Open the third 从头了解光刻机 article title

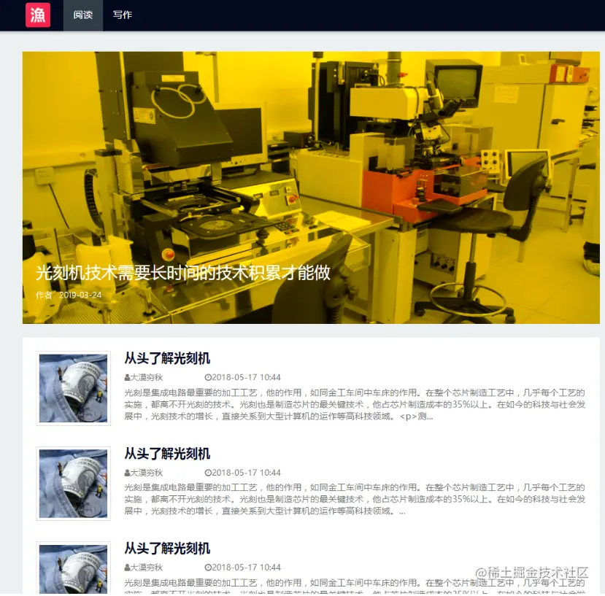[167, 549]
